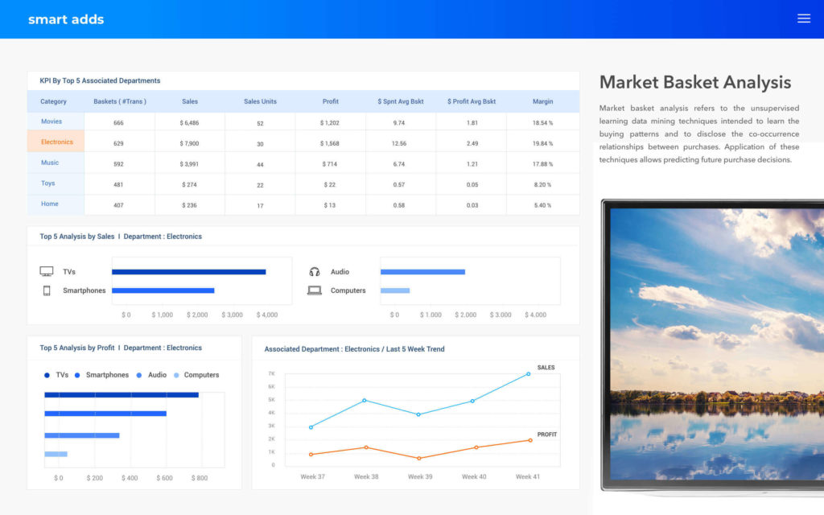The width and height of the screenshot is (824, 515).
Task: Select the Music category row
Action: pyautogui.click(x=50, y=163)
